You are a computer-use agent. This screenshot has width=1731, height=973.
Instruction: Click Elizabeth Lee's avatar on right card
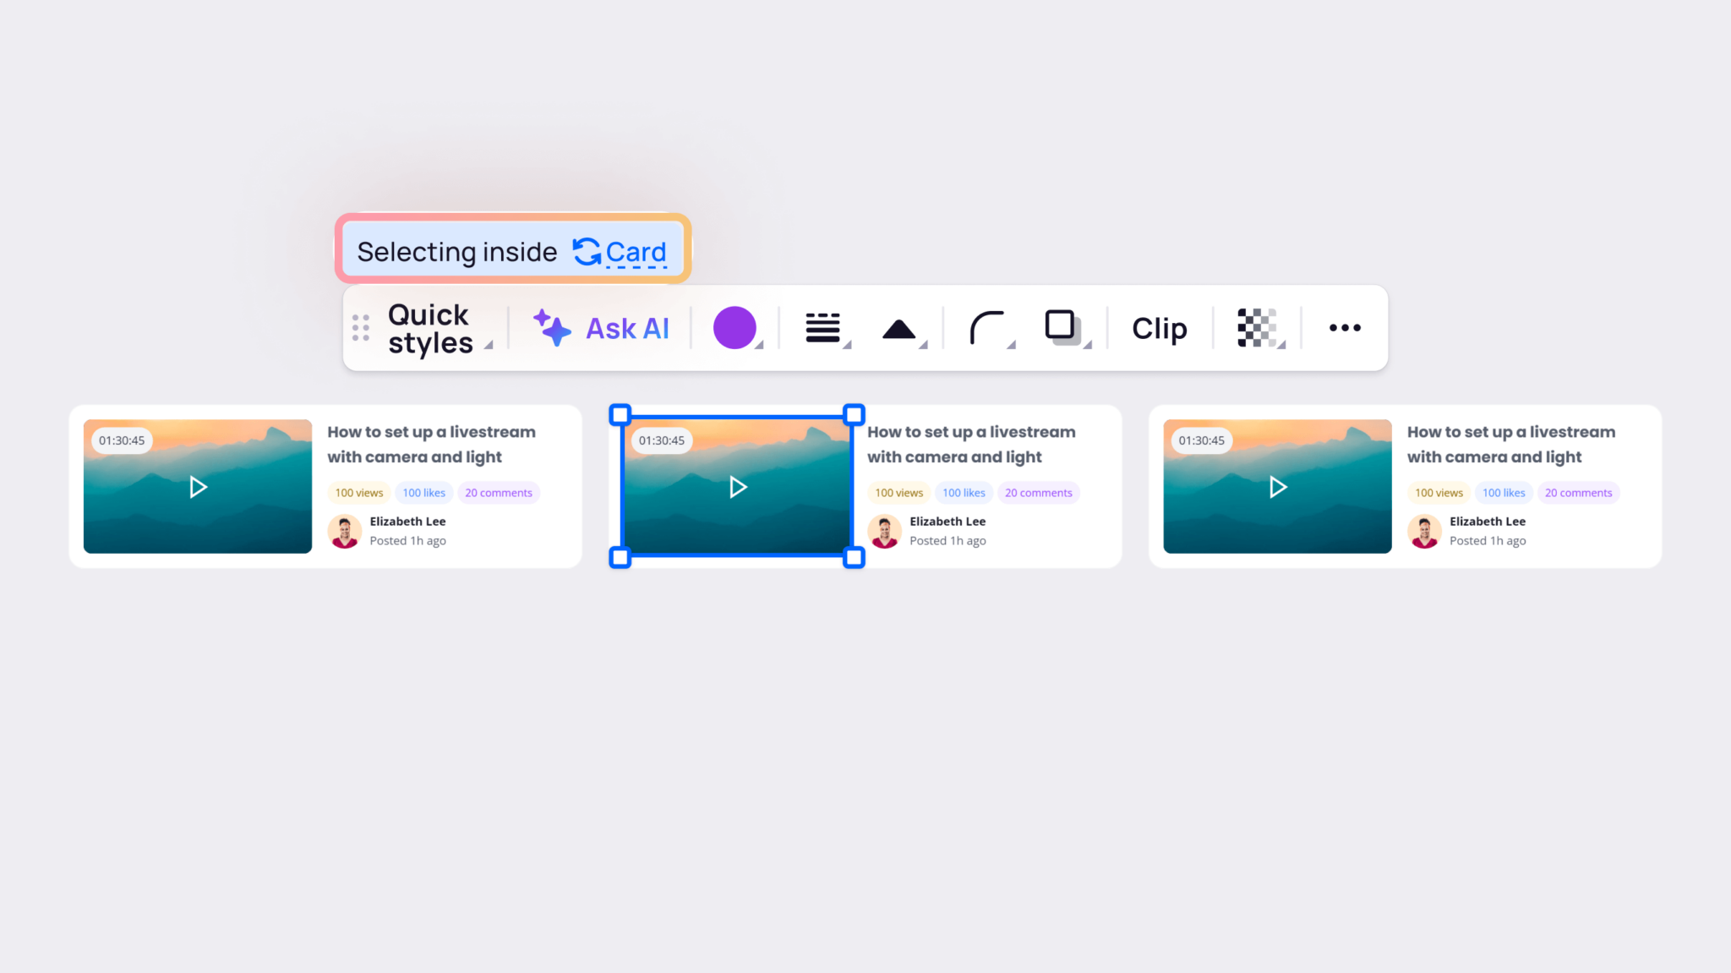1424,531
